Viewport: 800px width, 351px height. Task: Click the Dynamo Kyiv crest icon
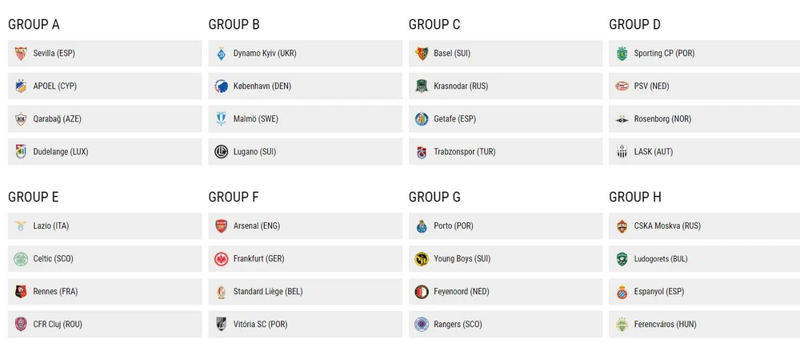(x=221, y=54)
